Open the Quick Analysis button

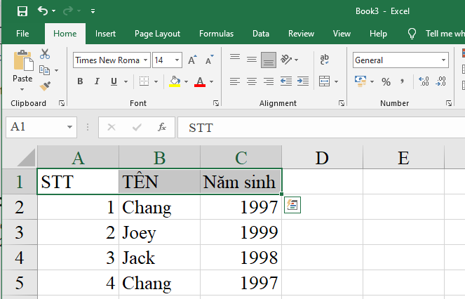292,205
